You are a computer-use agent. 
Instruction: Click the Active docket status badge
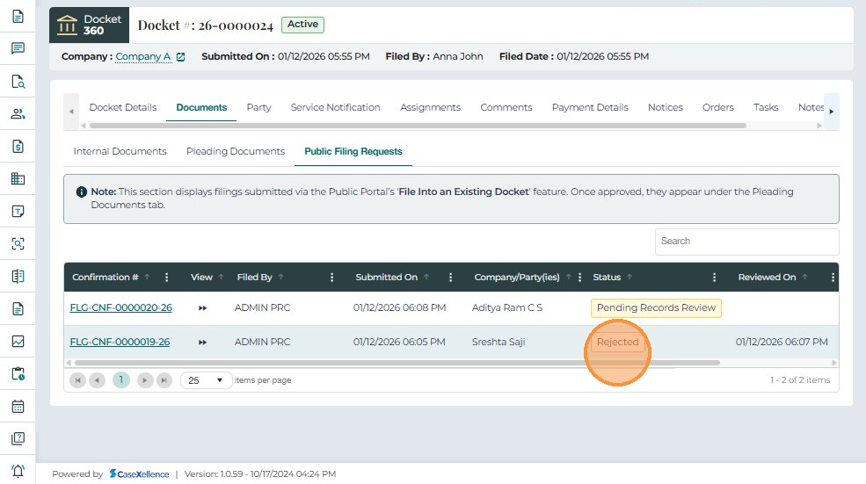pyautogui.click(x=302, y=25)
